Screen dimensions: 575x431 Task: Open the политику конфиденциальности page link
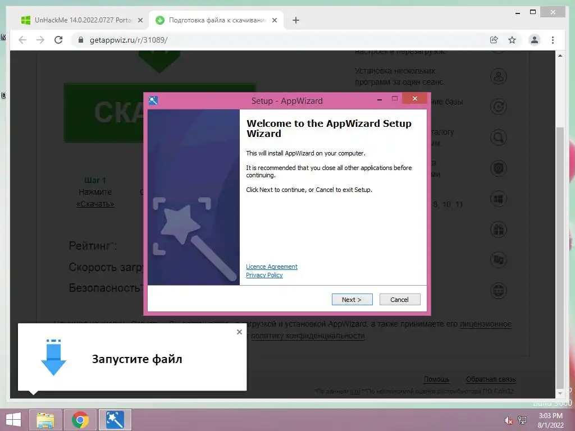coord(308,336)
